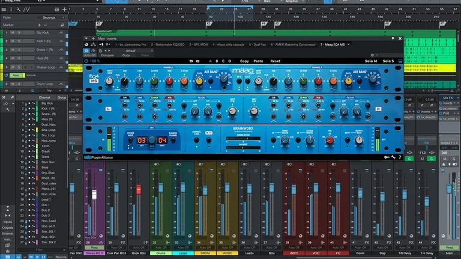
Task: Switch to the 3 - SPL IRON insert tab
Action: [199, 44]
